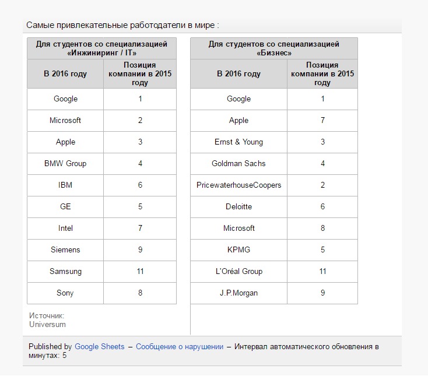The height and width of the screenshot is (376, 428).
Task: Click the «Бизнес» table header
Action: pos(274,48)
